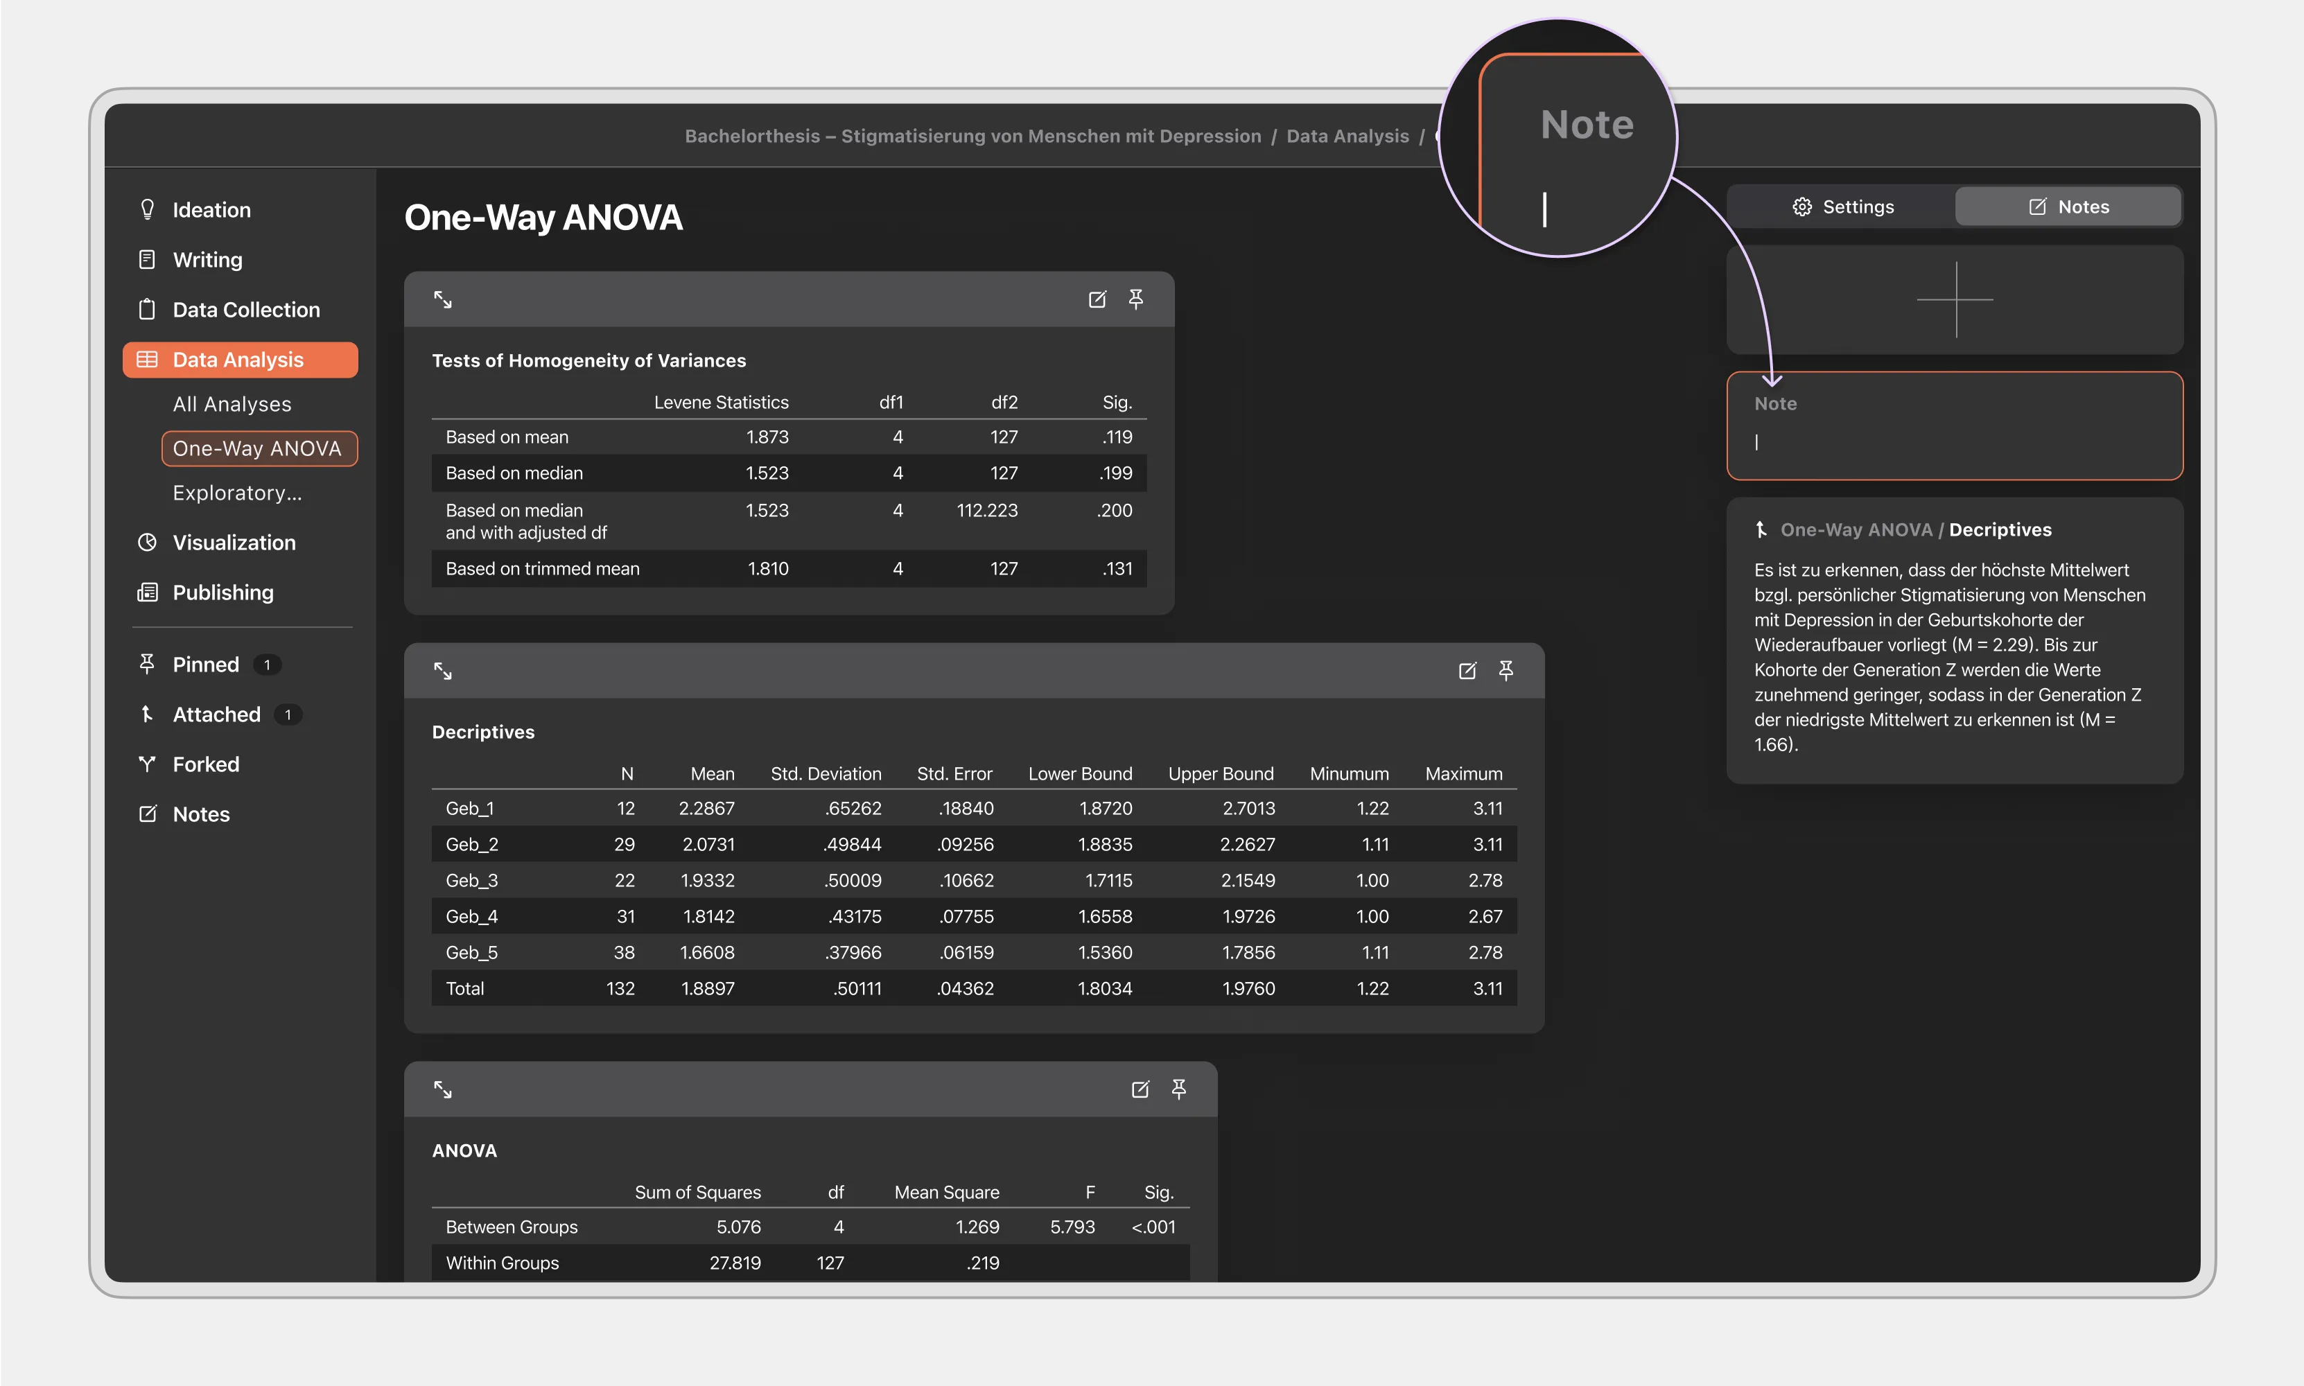The image size is (2304, 1386).
Task: Pin the ANOVA results table
Action: point(1178,1089)
